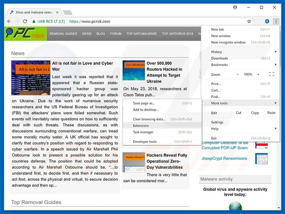Select Add to desktop... in submenu
Screen dimensions: 285x214
[x=162, y=110]
